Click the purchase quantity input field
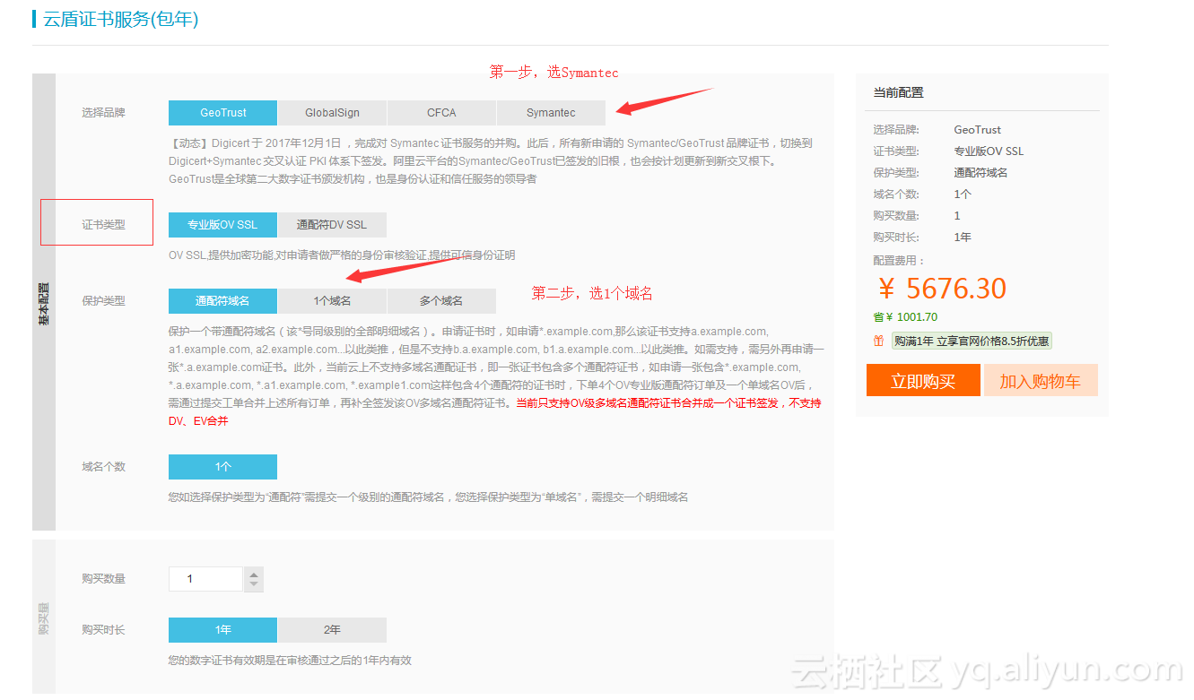The image size is (1194, 700). (x=205, y=579)
